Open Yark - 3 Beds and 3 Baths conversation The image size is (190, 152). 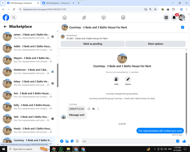(28, 119)
